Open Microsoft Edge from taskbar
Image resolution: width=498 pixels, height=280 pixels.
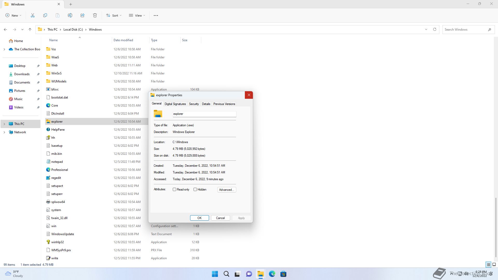point(272,274)
